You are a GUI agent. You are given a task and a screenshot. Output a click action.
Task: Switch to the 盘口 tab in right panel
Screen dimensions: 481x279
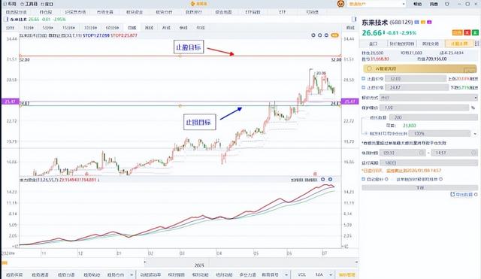click(373, 44)
